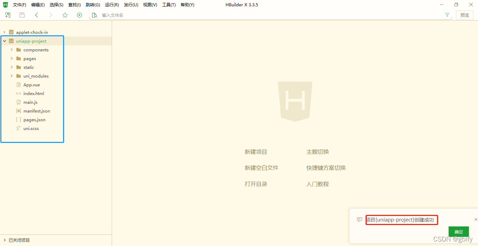This screenshot has height=246, width=478.
Task: Click the index.html file icon
Action: (19, 93)
